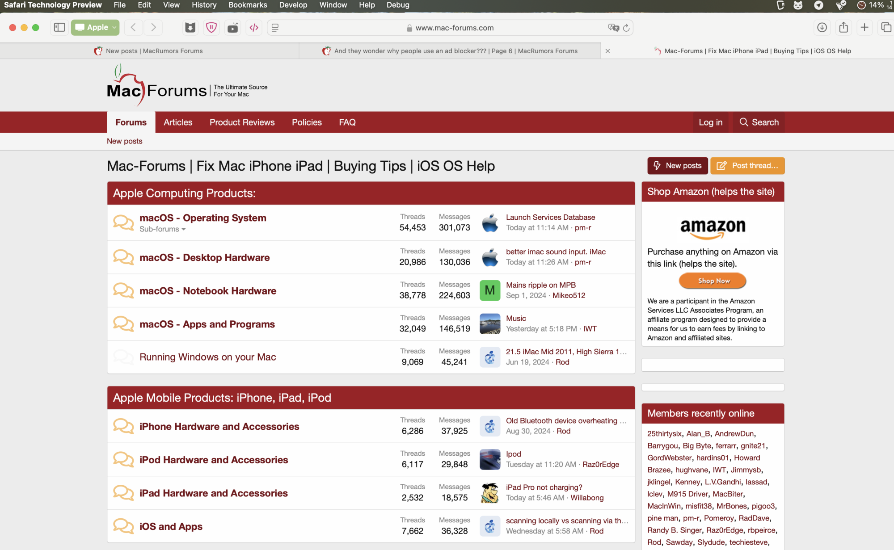
Task: Toggle the Safari sidebar button
Action: 59,28
